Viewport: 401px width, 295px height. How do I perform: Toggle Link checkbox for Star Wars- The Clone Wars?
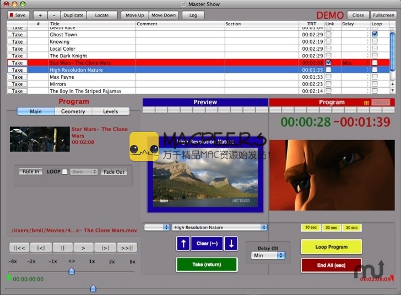tap(329, 62)
